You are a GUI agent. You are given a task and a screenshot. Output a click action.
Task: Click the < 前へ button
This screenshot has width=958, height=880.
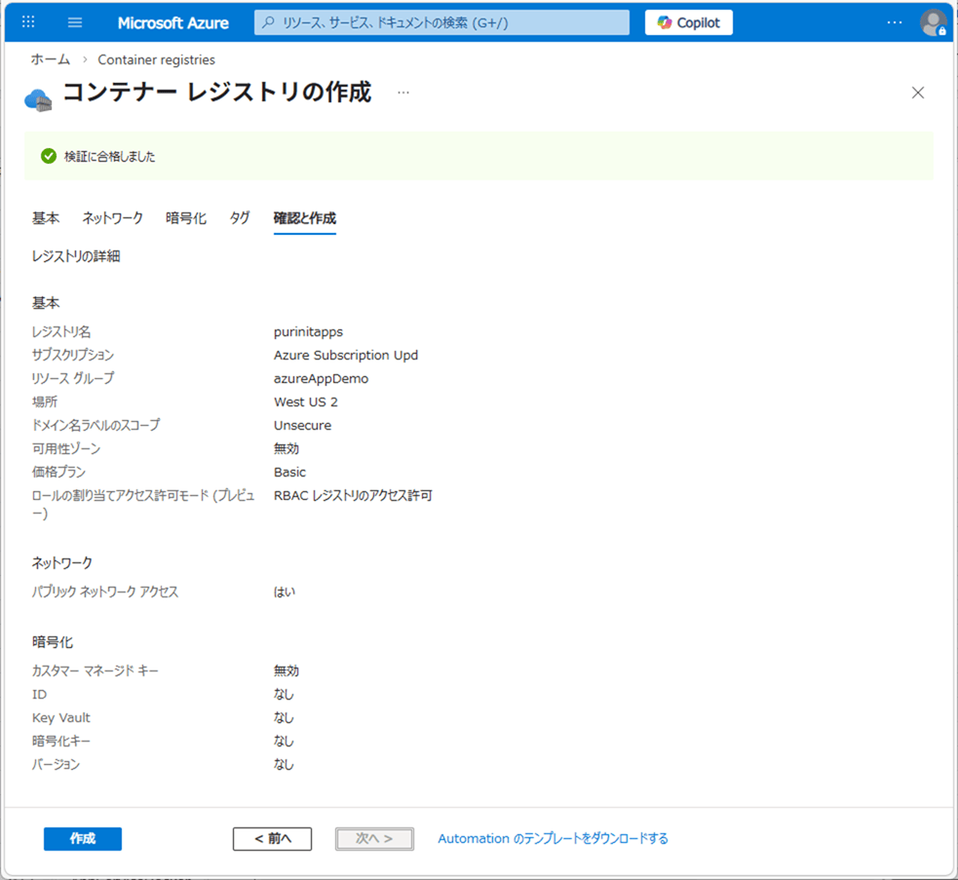pos(272,839)
